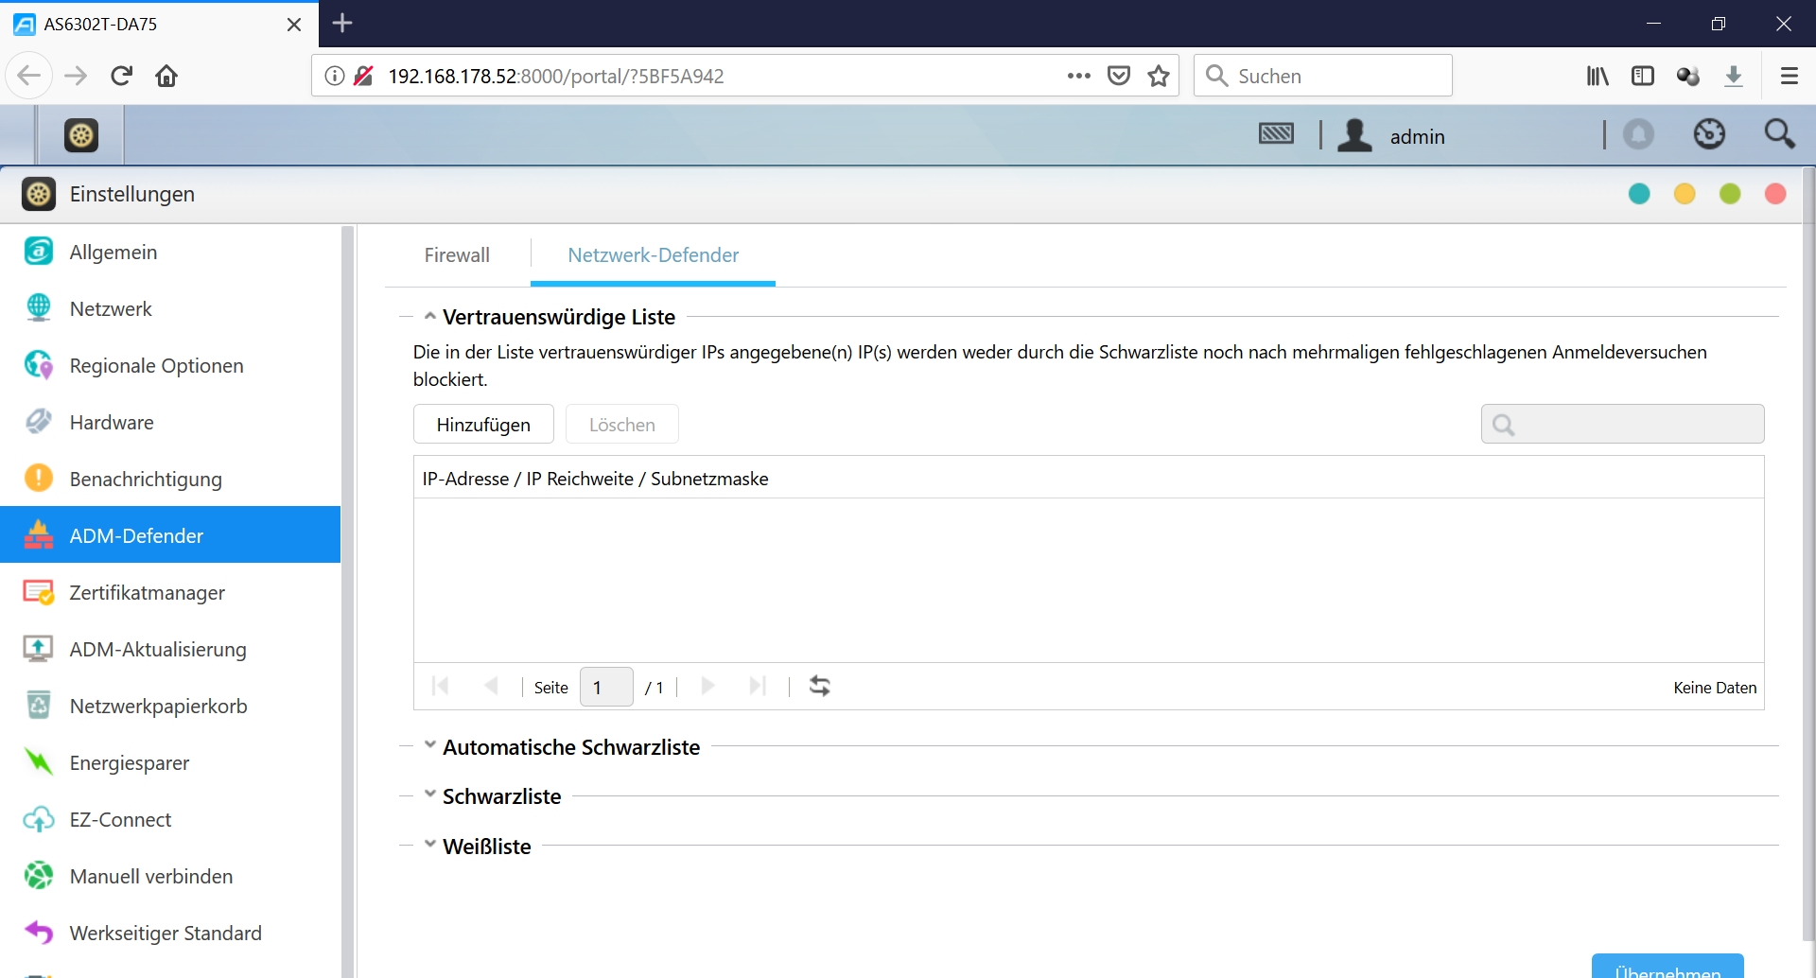The image size is (1816, 978).
Task: Click the Hinzufügen button
Action: (x=483, y=424)
